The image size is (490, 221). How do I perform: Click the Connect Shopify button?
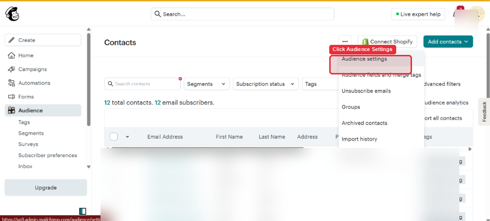[388, 42]
